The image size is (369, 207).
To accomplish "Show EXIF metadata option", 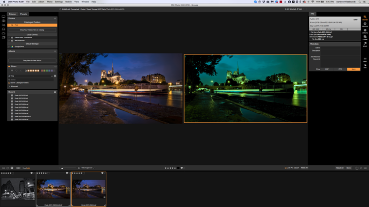I will click(327, 69).
